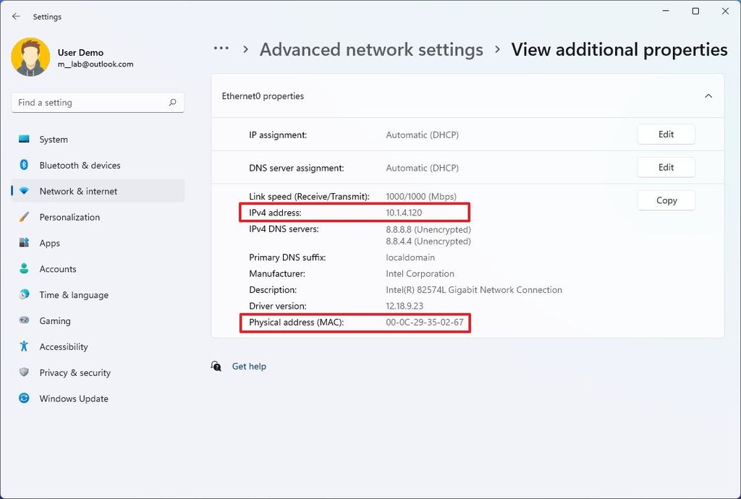The width and height of the screenshot is (741, 499).
Task: Click the Get help question mark icon
Action: coord(216,367)
